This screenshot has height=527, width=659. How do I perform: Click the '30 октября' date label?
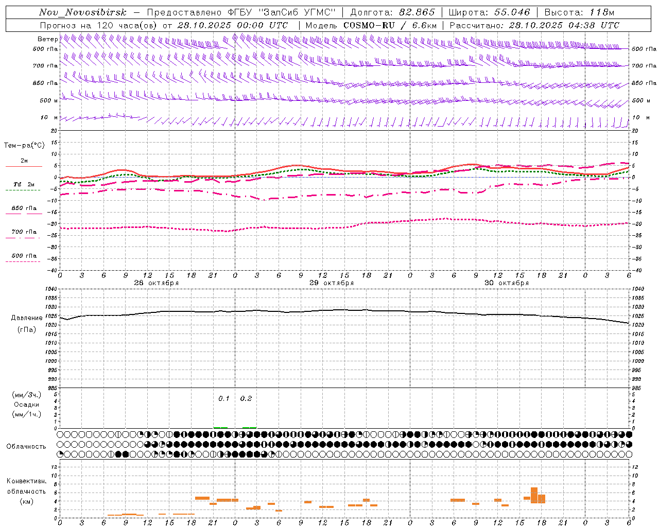pos(507,283)
